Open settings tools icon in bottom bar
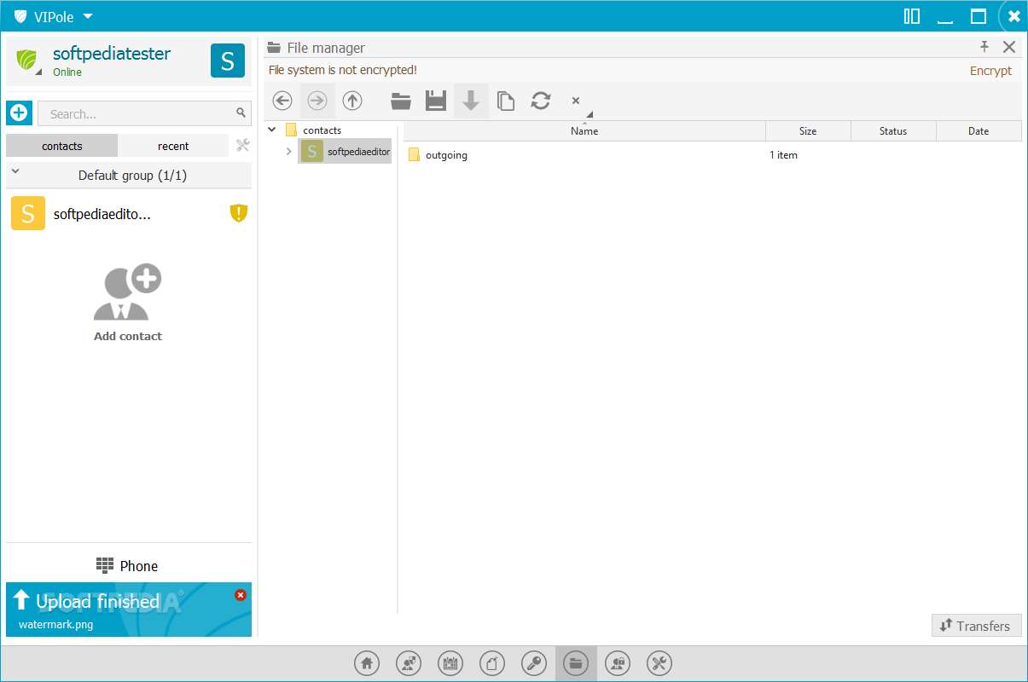This screenshot has height=682, width=1028. 659,662
